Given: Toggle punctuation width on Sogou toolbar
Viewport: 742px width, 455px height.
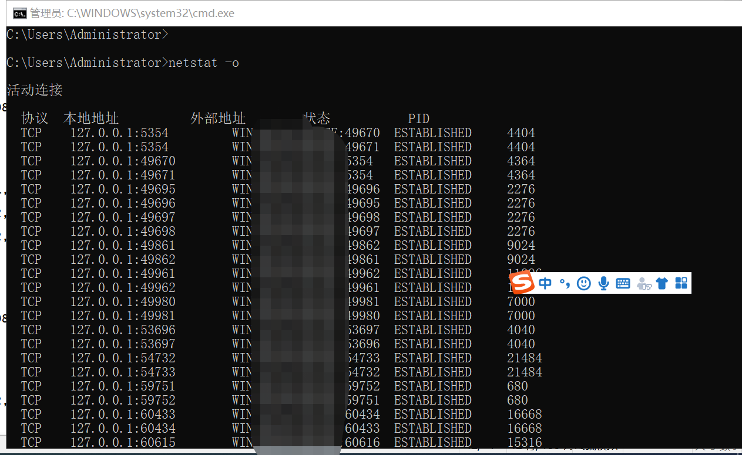Looking at the screenshot, I should [x=565, y=283].
